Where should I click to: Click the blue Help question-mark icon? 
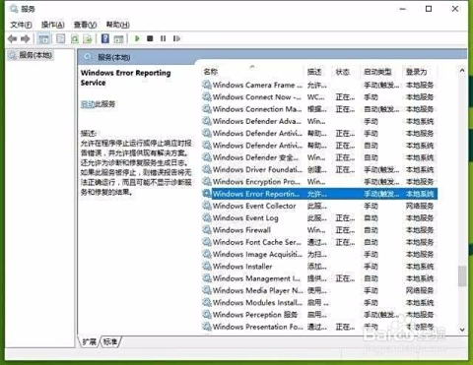coord(105,38)
